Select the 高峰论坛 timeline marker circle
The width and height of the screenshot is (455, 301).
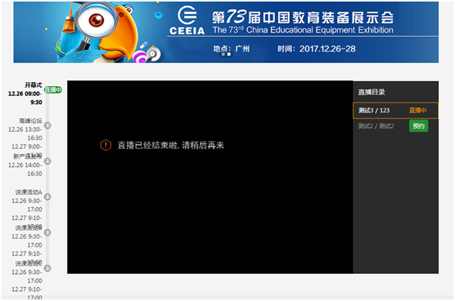48,125
